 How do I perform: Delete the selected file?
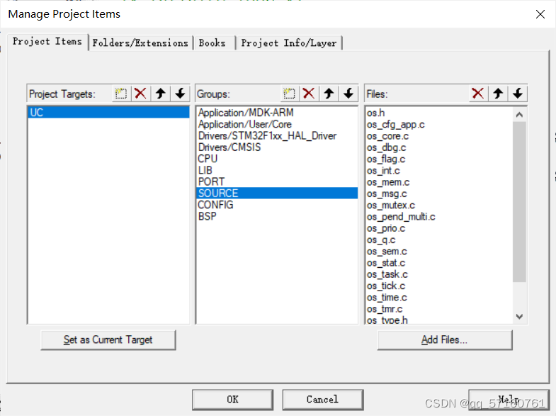(478, 94)
